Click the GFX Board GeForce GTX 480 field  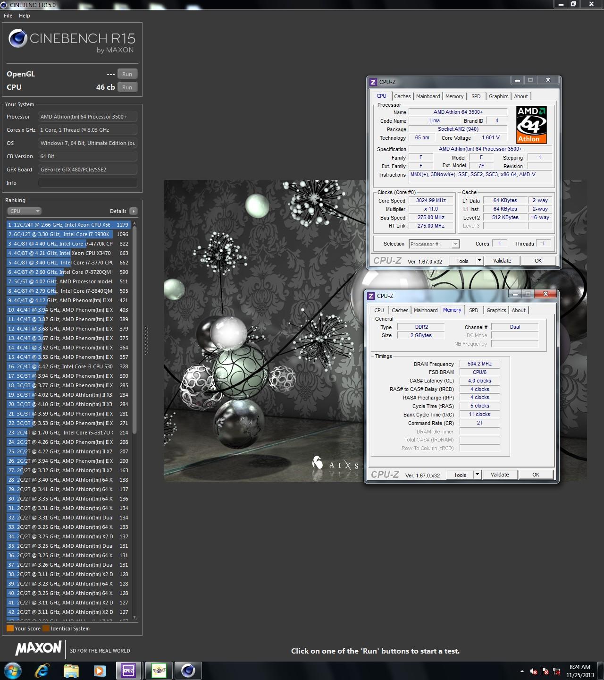pyautogui.click(x=88, y=170)
